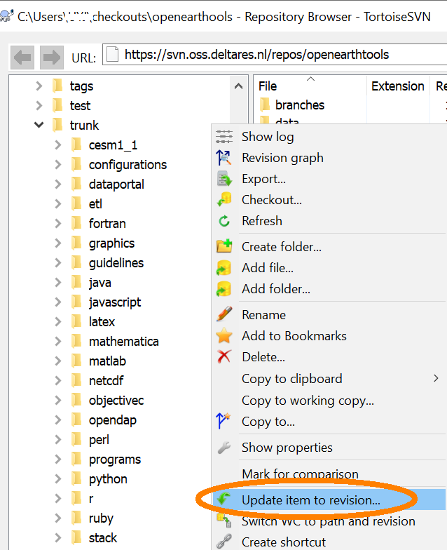Expand the python folder node
The height and width of the screenshot is (550, 447).
point(57,478)
